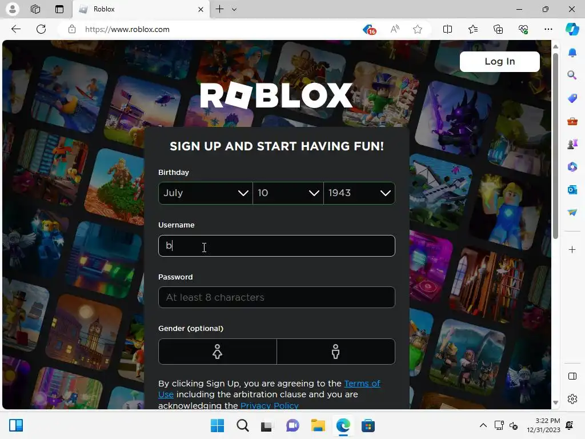Add page to favorites star
Viewport: 585px width, 439px height.
pyautogui.click(x=418, y=29)
